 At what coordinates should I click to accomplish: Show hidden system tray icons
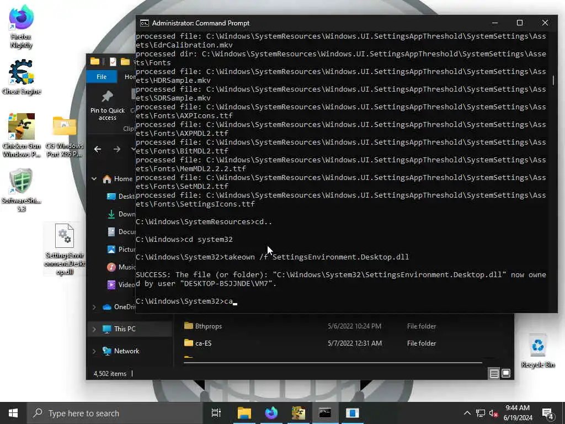[x=467, y=413]
